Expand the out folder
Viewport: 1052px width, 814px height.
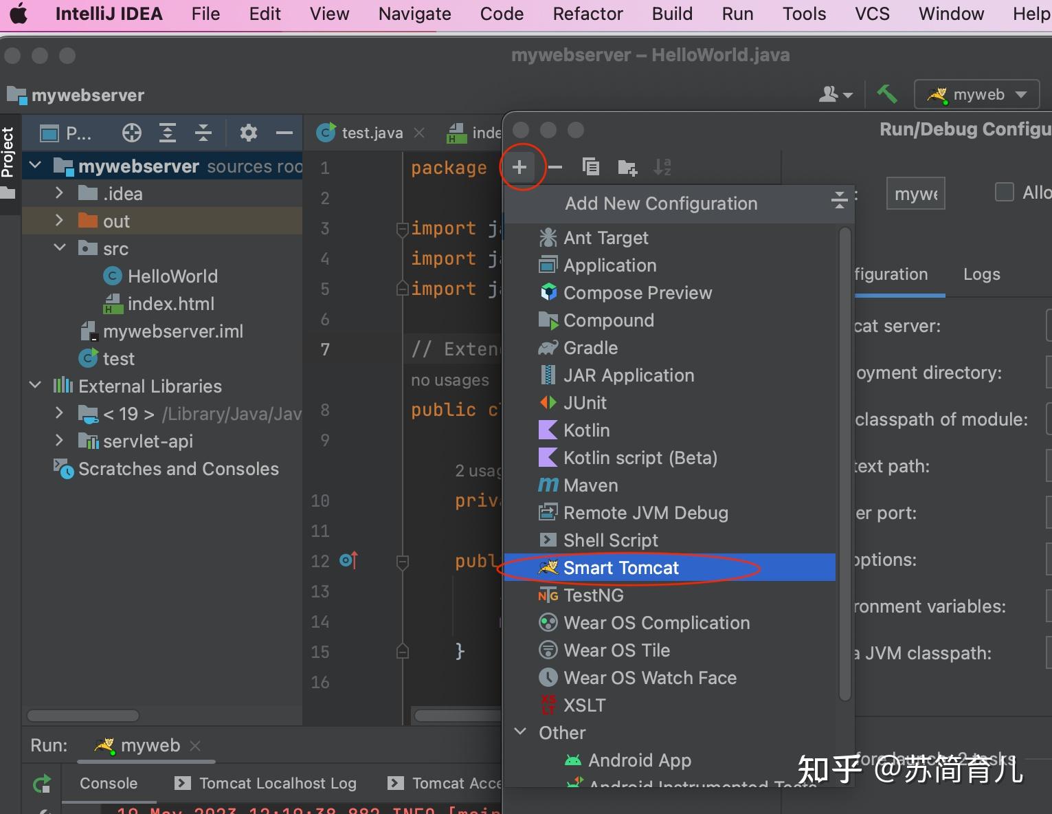point(60,221)
